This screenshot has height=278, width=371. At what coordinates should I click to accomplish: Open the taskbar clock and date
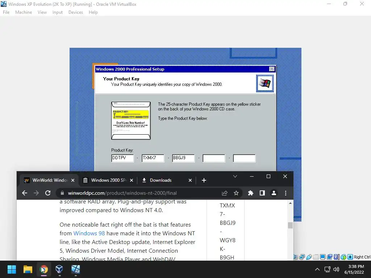coord(354,269)
